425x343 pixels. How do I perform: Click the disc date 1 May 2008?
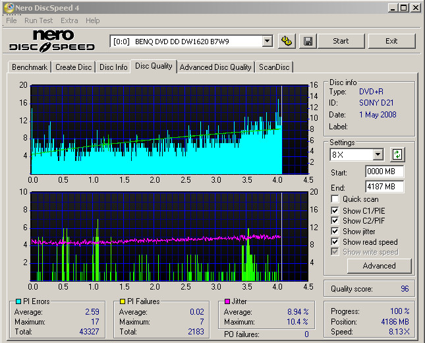pos(378,115)
